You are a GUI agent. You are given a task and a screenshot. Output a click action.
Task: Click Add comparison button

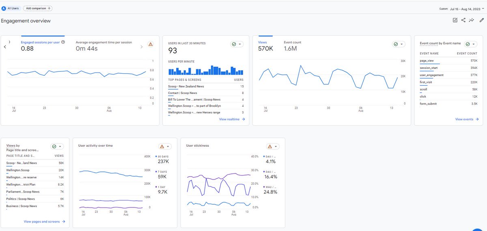tap(38, 8)
